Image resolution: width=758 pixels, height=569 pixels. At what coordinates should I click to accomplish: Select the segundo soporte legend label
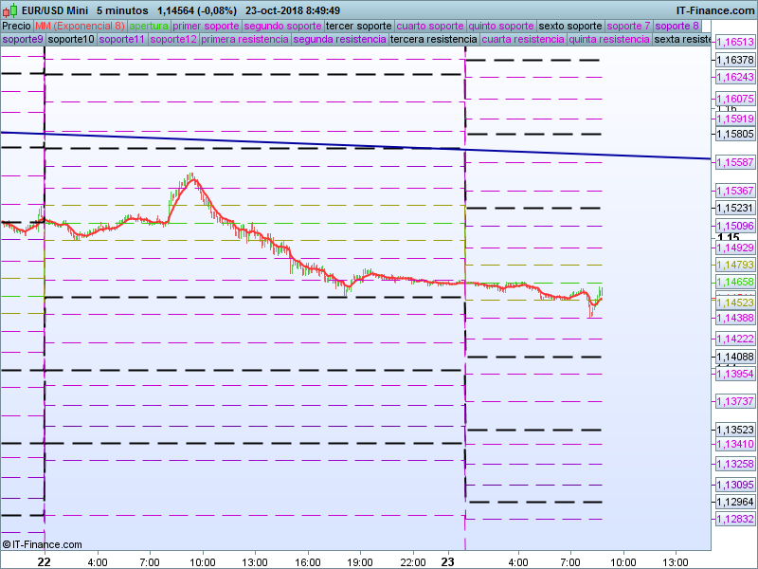pyautogui.click(x=282, y=26)
